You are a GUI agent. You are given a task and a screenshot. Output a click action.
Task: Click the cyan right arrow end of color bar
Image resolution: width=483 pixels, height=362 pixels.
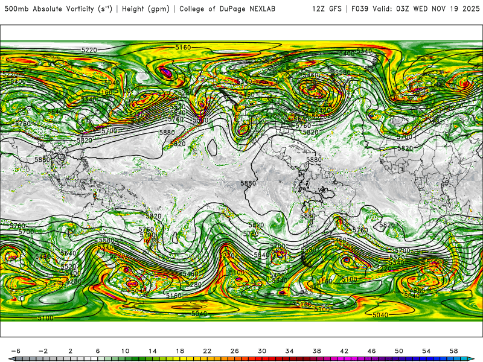(x=471, y=359)
